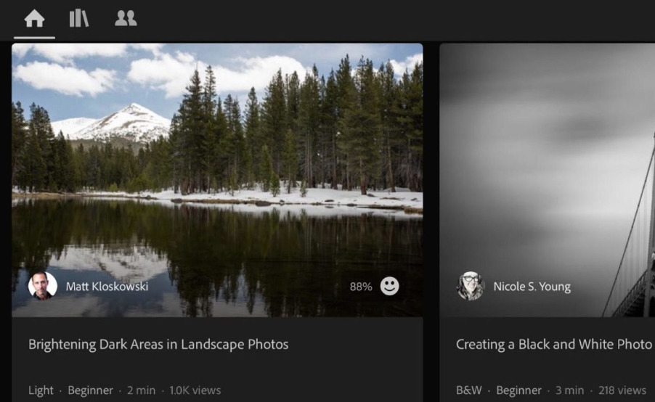This screenshot has height=402, width=655.
Task: Click Beginner level on landscape tutorial
Action: click(90, 390)
